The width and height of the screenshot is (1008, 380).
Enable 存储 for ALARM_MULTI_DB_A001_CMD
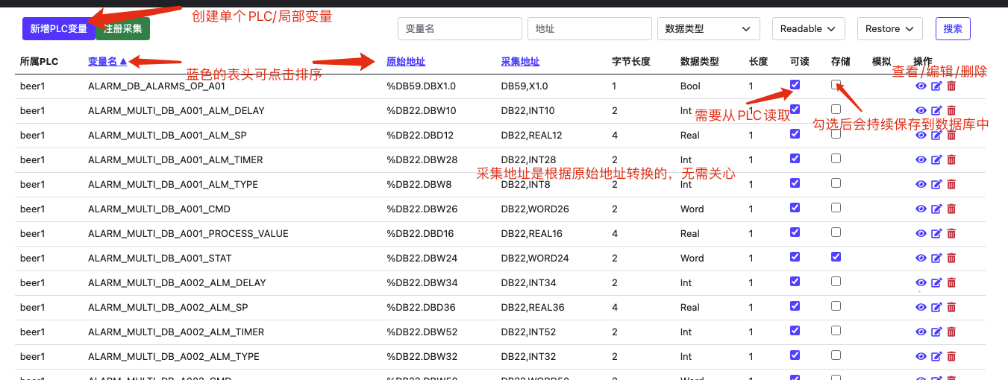pyautogui.click(x=836, y=207)
